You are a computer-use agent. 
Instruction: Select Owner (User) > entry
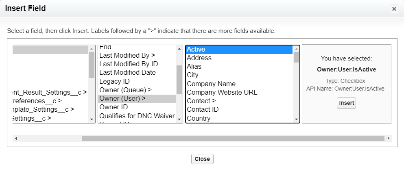pyautogui.click(x=137, y=99)
